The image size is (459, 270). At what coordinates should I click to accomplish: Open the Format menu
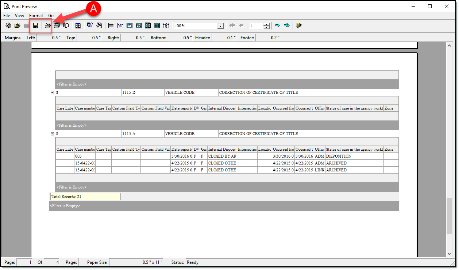click(x=36, y=16)
